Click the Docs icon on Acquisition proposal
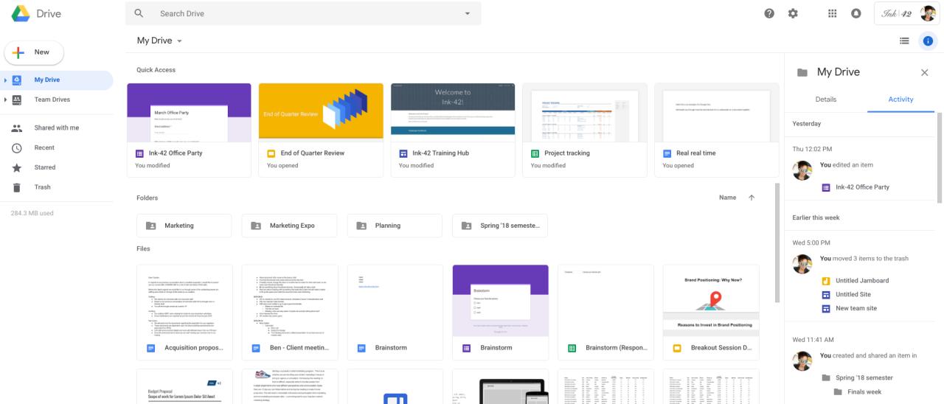This screenshot has height=404, width=944. pyautogui.click(x=150, y=347)
